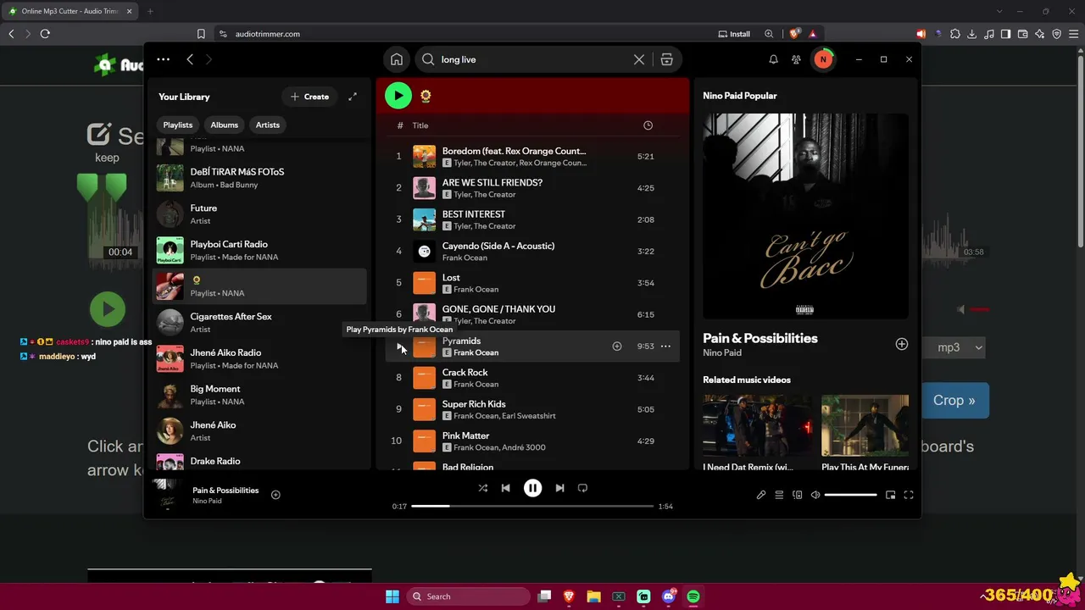Filter library by Albums
This screenshot has width=1085, height=610.
coord(225,125)
